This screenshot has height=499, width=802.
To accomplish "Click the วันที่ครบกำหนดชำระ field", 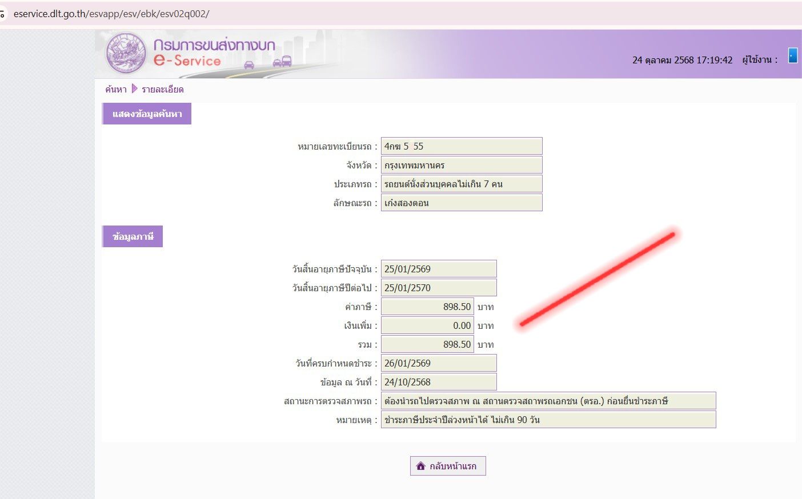I will pos(438,363).
